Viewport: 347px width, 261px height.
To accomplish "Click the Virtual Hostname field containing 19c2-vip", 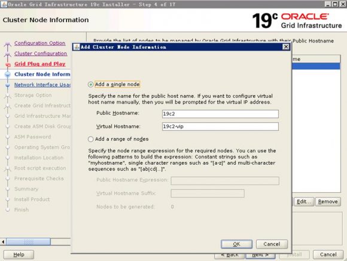I will point(220,127).
